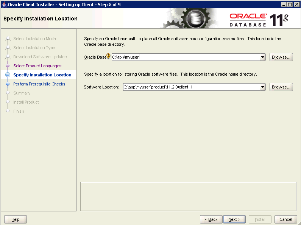The image size is (301, 225).
Task: Open the installer Help
Action: [x=16, y=219]
